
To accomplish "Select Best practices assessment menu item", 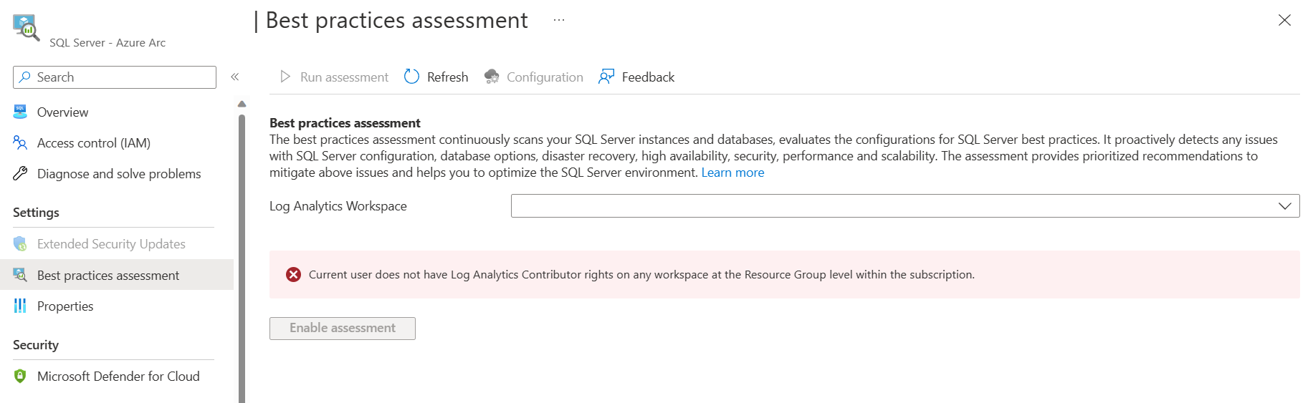I will (117, 275).
